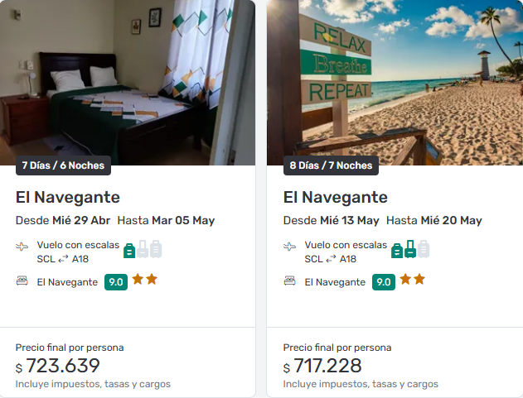
Task: Click the star rating on the 7-day package
Action: pyautogui.click(x=145, y=280)
